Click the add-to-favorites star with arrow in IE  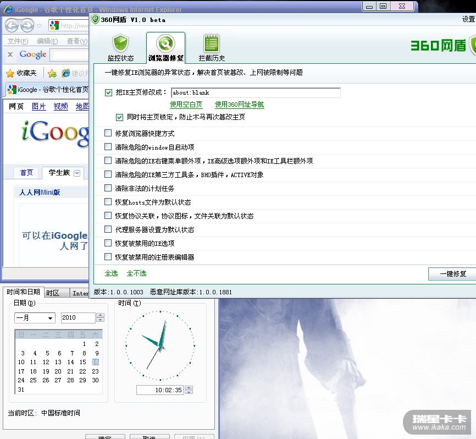click(52, 73)
